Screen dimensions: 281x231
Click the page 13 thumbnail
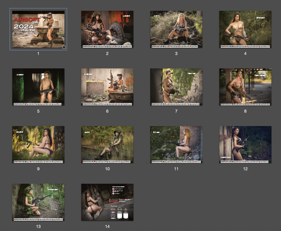[x=38, y=202]
